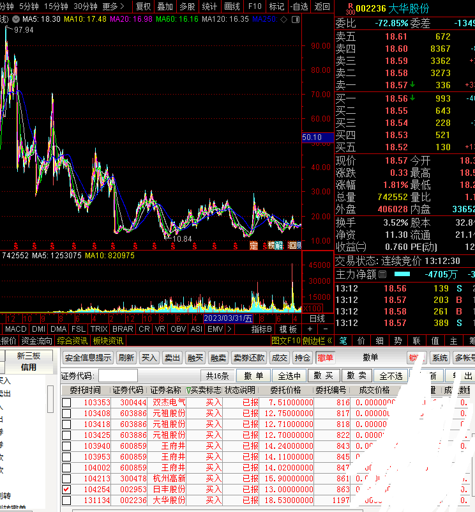The image size is (475, 512).
Task: Remove from watchlist via -自选
Action: pyautogui.click(x=299, y=6)
